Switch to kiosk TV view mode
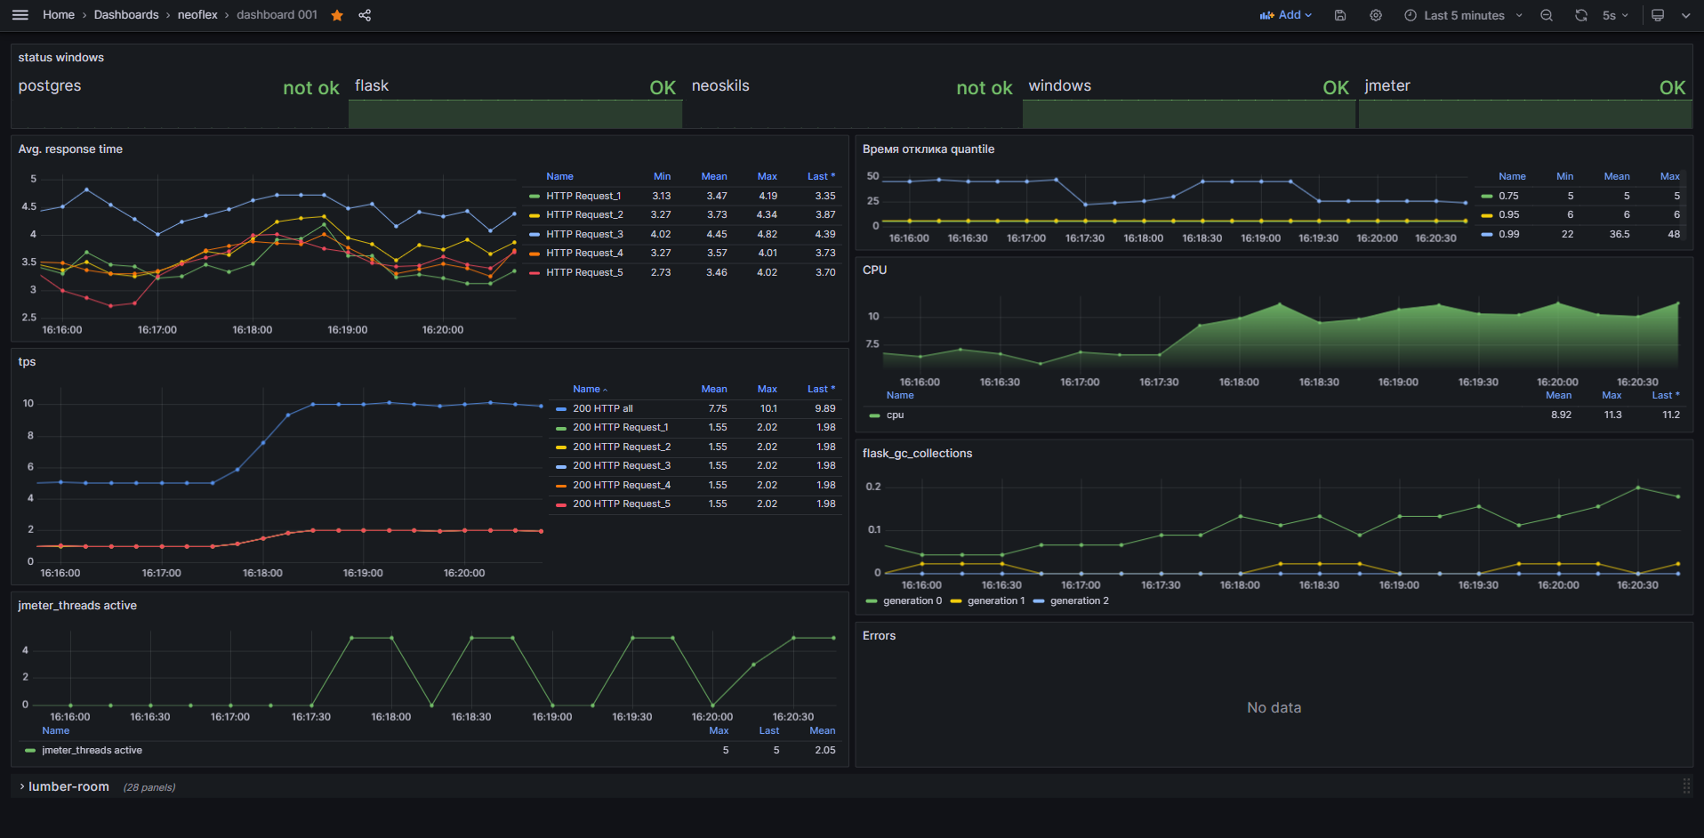 (1658, 15)
